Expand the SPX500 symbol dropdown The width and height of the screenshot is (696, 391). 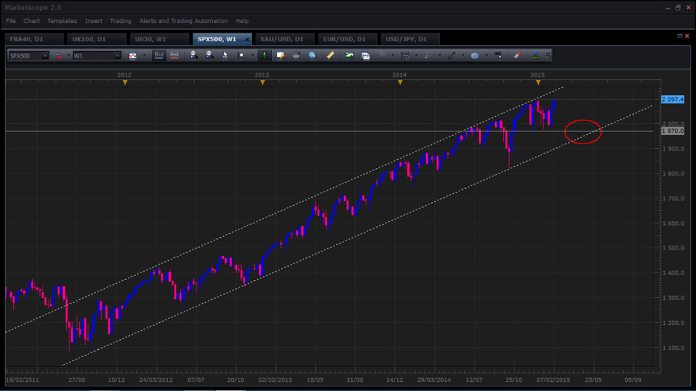pos(45,56)
